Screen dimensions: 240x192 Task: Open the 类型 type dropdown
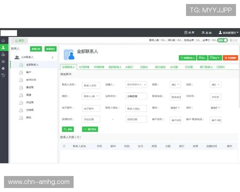click(175, 84)
